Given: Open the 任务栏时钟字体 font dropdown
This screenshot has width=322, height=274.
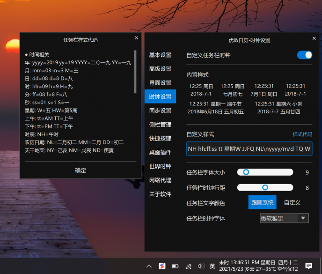Looking at the screenshot, I should 284,218.
